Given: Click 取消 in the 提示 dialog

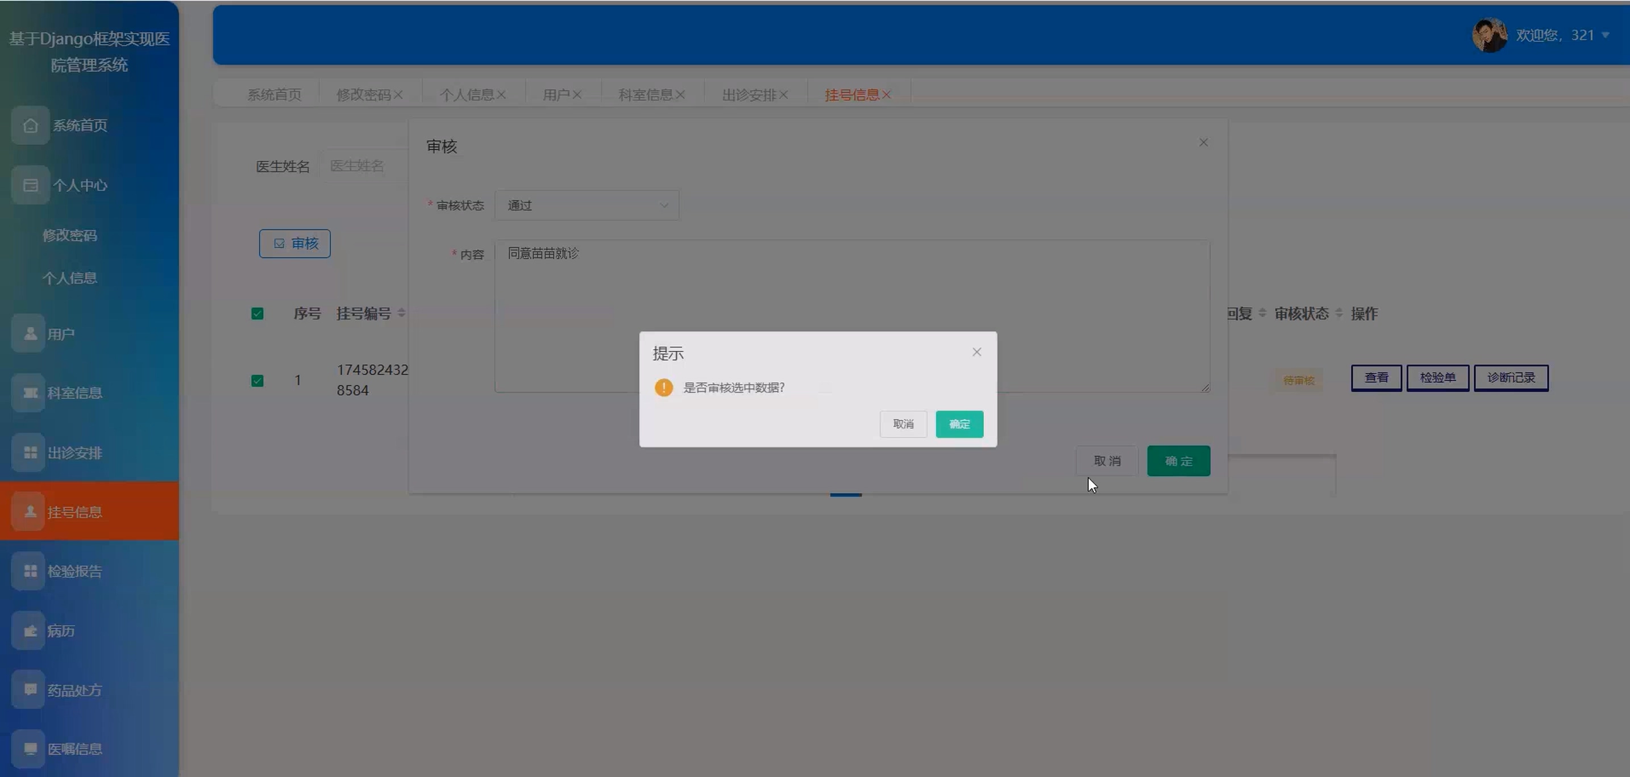Looking at the screenshot, I should click(x=903, y=424).
